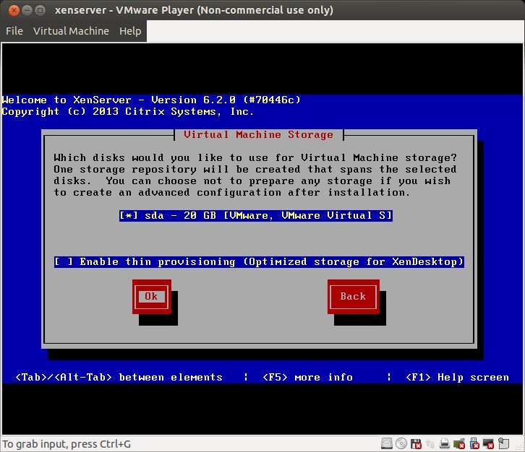Screen dimensions: 525x452
Task: Click the hard disk device icon in status bar
Action: tap(387, 443)
